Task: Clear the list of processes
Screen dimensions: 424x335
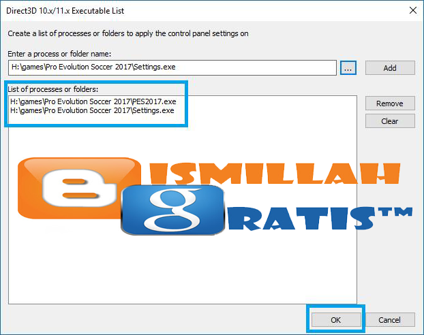Action: [390, 121]
